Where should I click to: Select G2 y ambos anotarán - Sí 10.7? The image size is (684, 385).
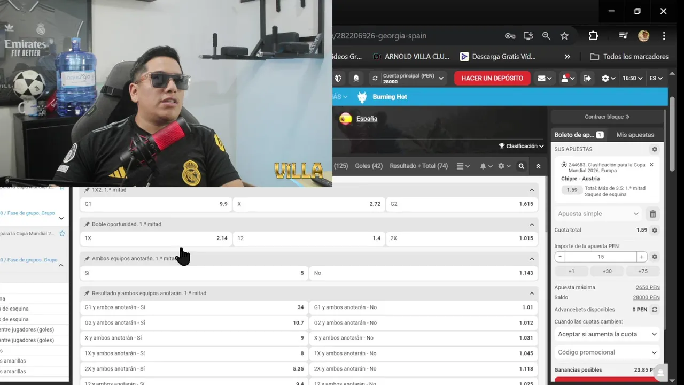(x=195, y=322)
